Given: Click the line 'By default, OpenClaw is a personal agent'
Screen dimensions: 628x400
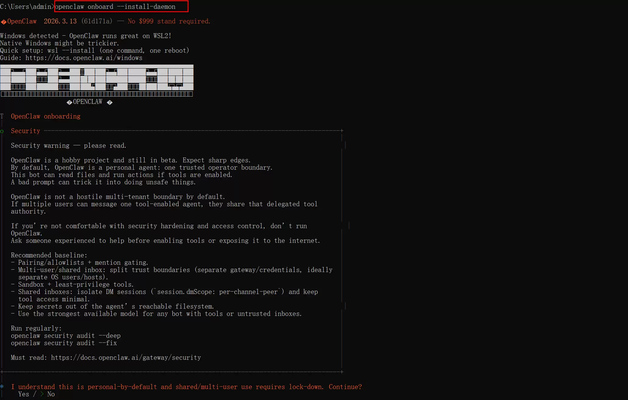Looking at the screenshot, I should click(x=142, y=168).
